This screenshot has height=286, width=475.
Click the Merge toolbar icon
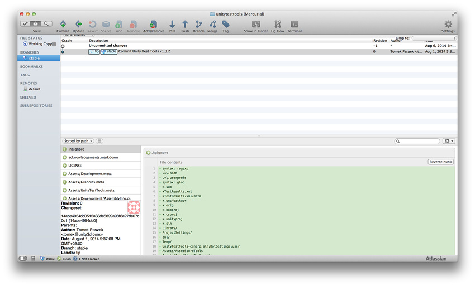[x=212, y=25]
